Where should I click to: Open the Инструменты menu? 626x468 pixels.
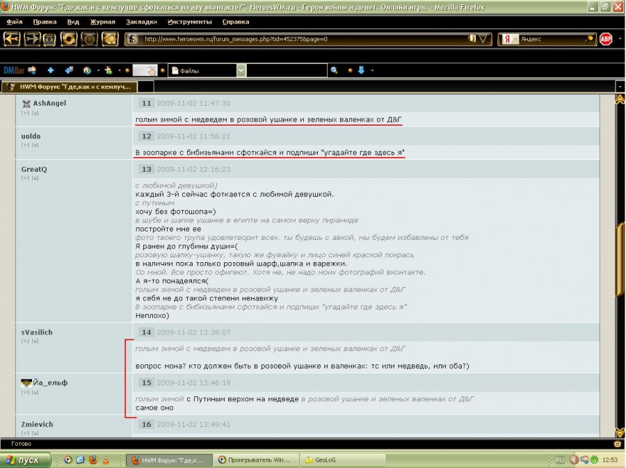tap(188, 22)
